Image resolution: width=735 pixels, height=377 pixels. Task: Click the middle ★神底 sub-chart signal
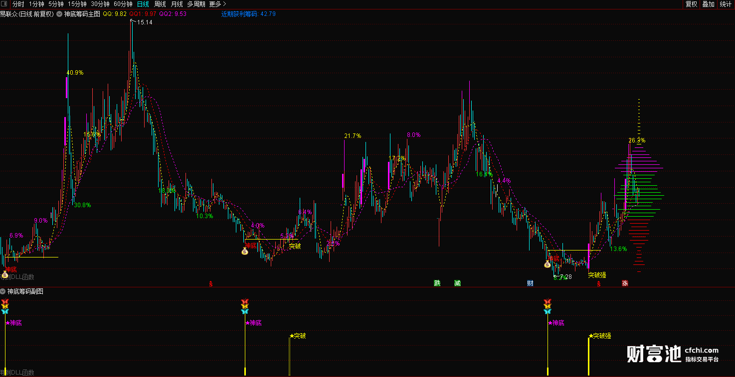click(253, 323)
